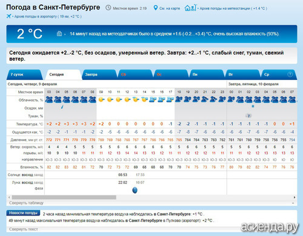Click the Сегодня, четверг, 9 февраля heading
This screenshot has height=236, width=303.
tap(32, 84)
